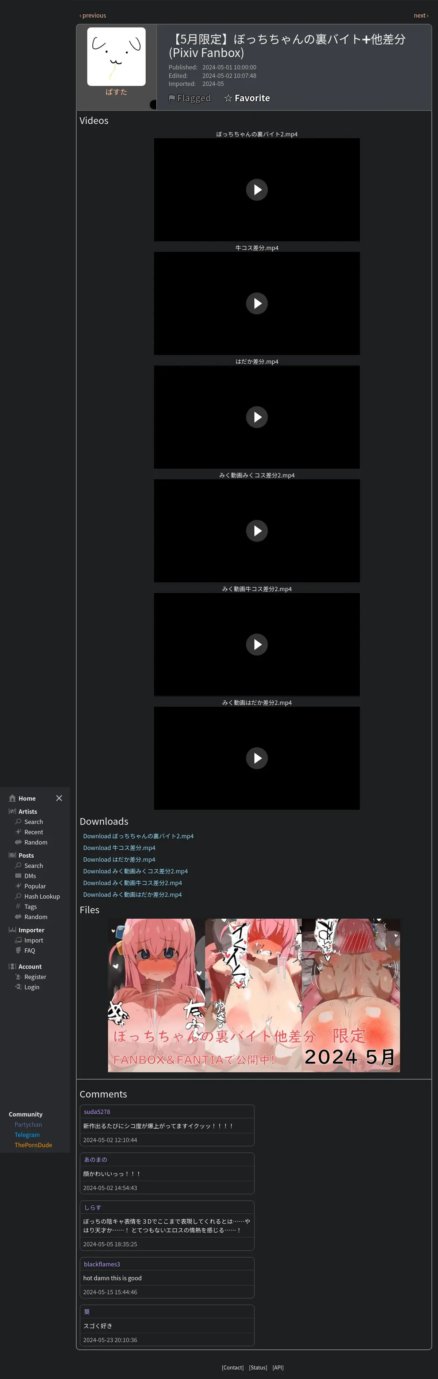
Task: Open Artists Recent menu item
Action: [x=34, y=832]
